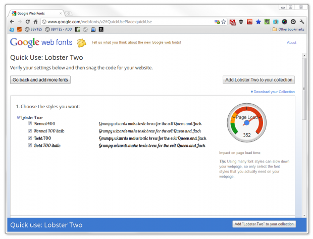Open the WordPress bookmark icon

85,30
